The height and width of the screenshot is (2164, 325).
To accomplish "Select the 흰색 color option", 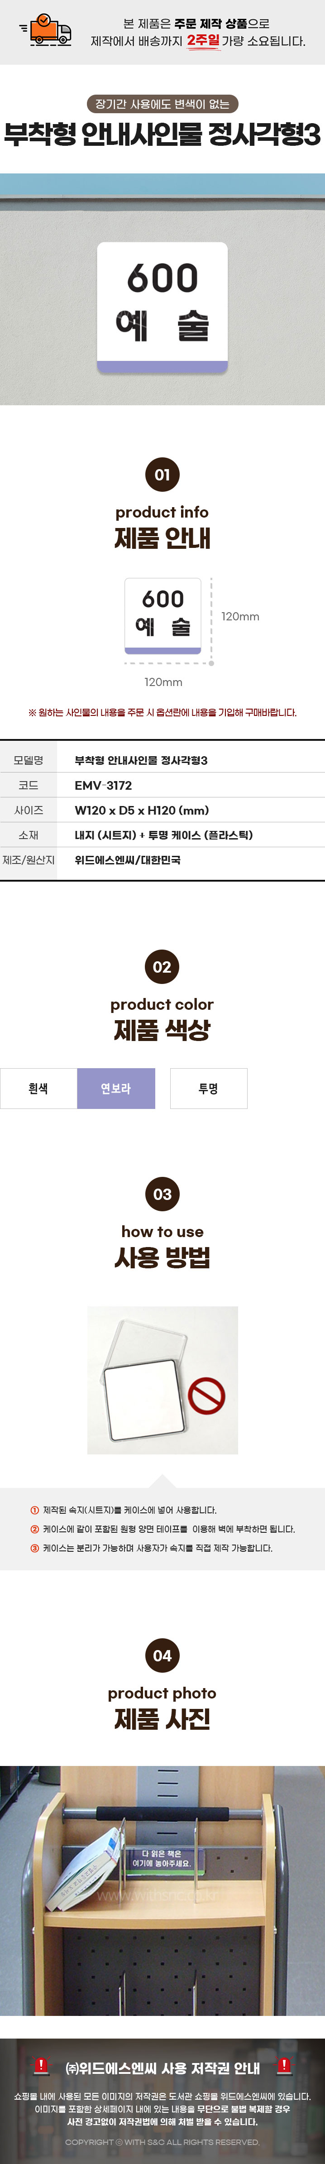I will pos(38,1089).
